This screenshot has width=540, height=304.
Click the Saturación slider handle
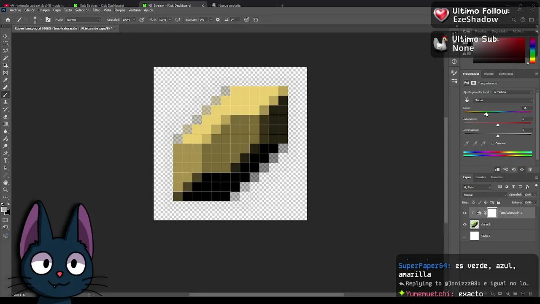[498, 125]
